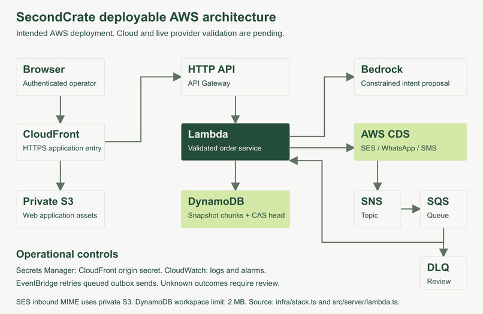Select the HTTP API Gateway box
Image resolution: width=483 pixels, height=314 pixels.
point(236,77)
